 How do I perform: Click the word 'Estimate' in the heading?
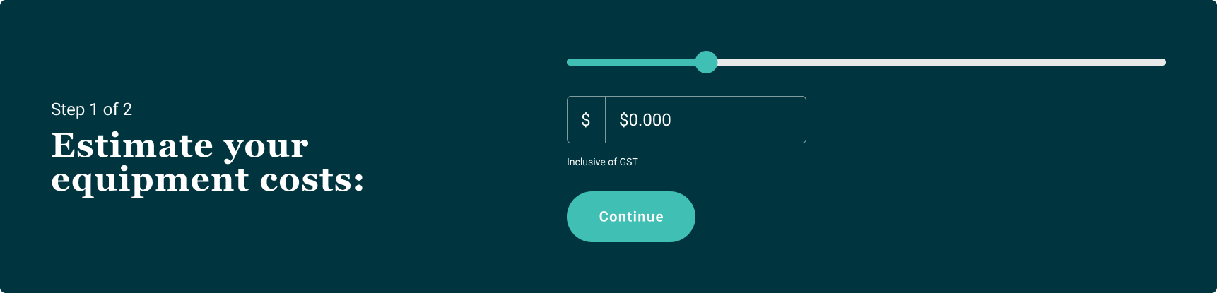tap(132, 145)
